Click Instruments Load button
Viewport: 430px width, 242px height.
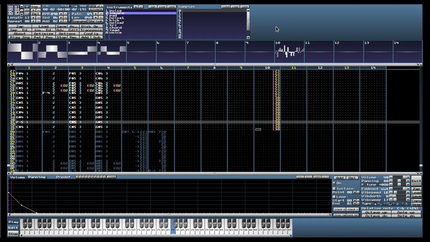162,7
